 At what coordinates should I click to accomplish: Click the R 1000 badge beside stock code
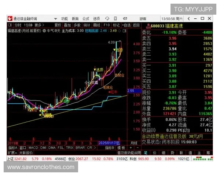coord(148,26)
